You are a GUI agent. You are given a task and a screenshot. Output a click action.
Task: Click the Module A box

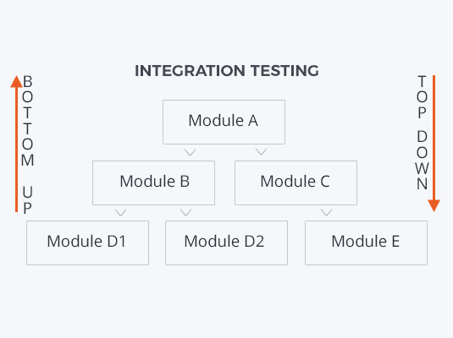click(224, 122)
